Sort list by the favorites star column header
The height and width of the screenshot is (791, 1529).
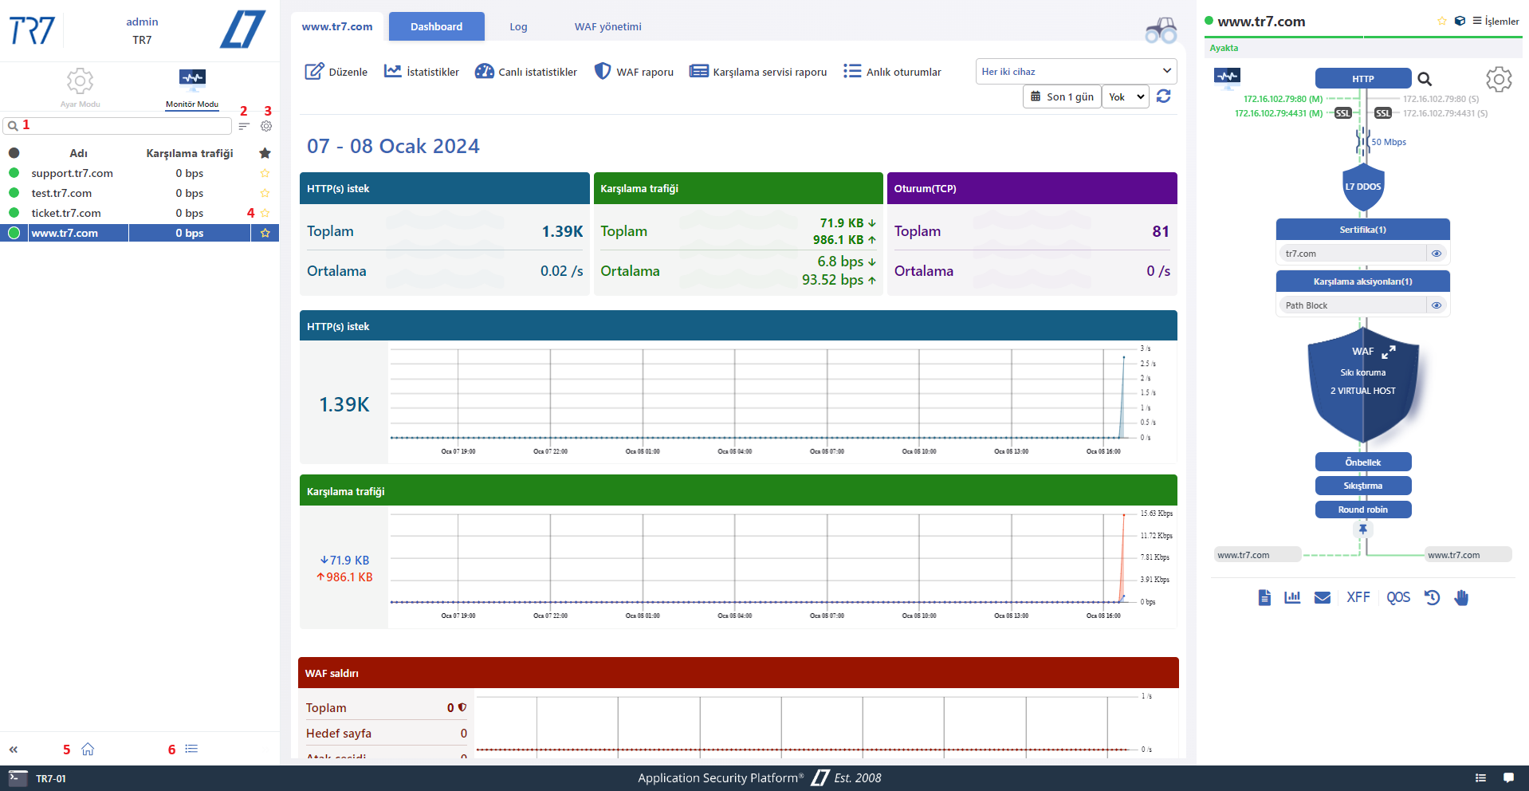coord(265,153)
